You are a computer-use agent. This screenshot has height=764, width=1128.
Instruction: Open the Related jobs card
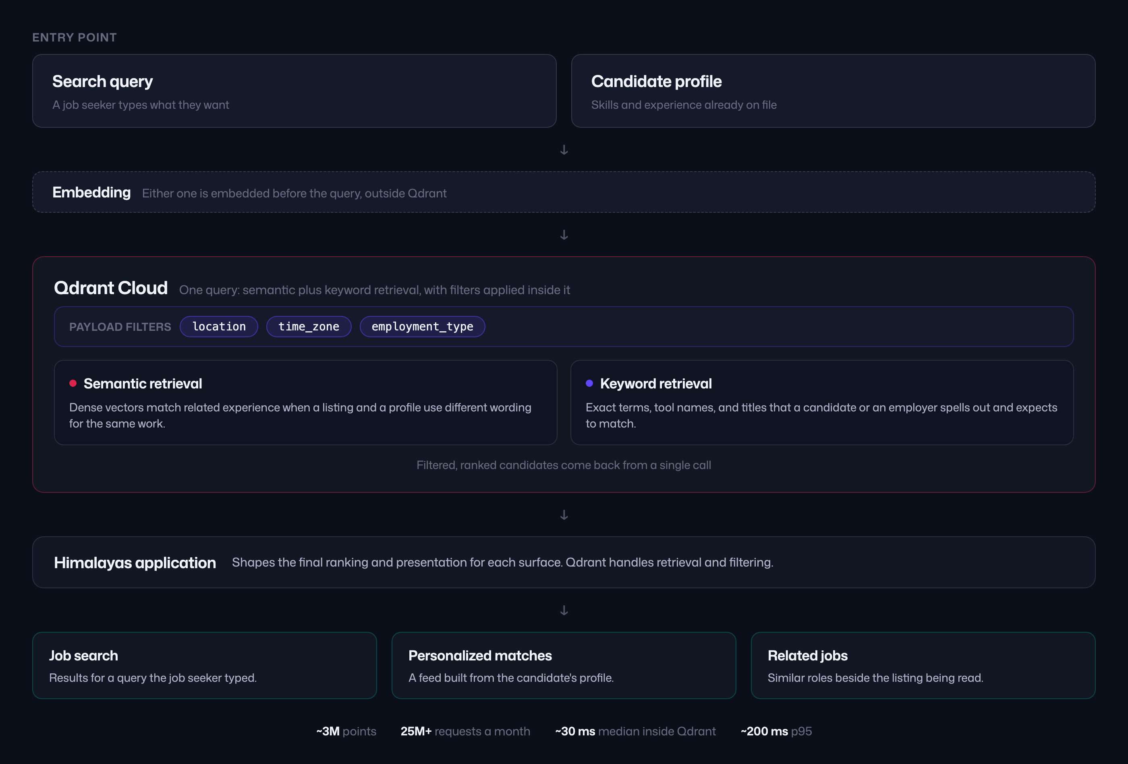[923, 665]
